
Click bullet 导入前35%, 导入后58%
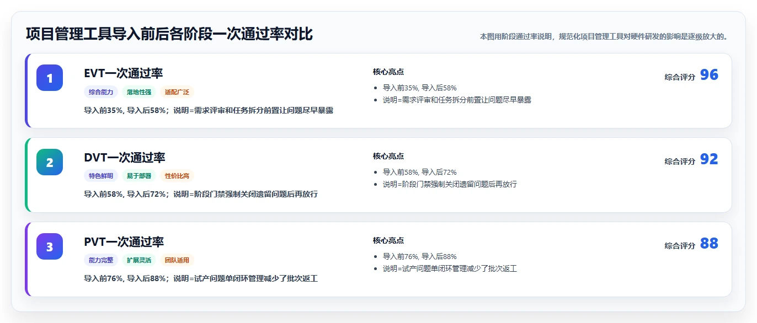(x=420, y=88)
